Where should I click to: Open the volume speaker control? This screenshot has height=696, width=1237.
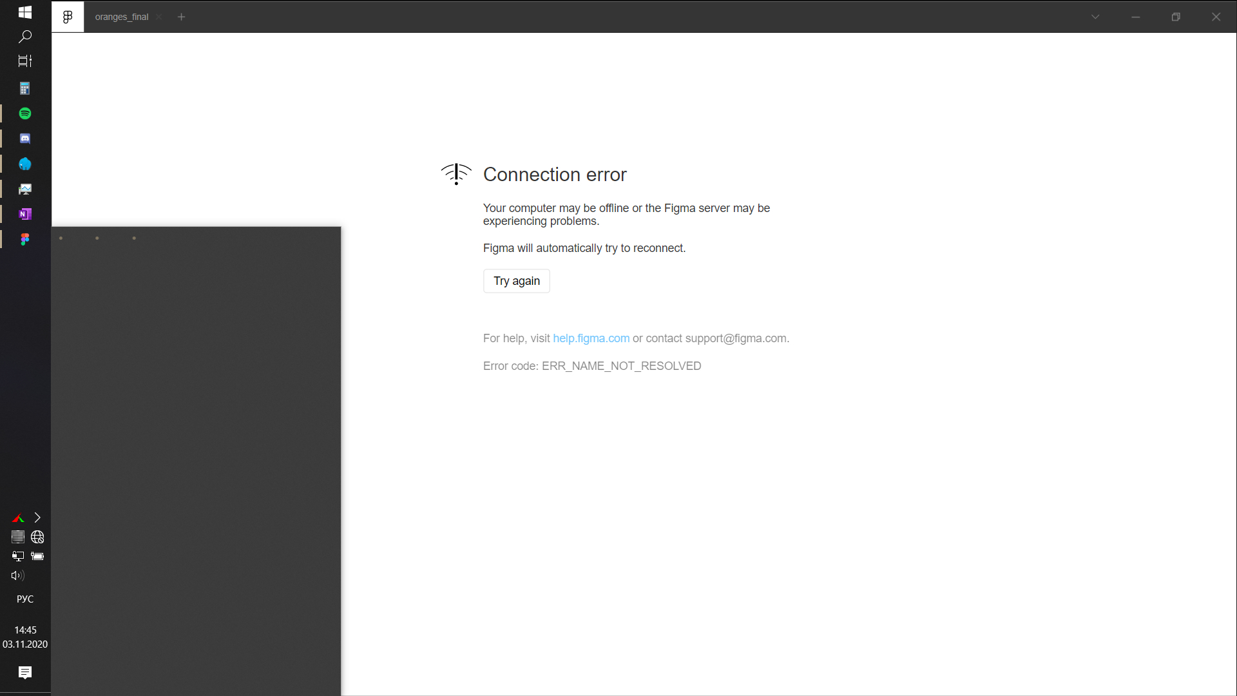18,575
